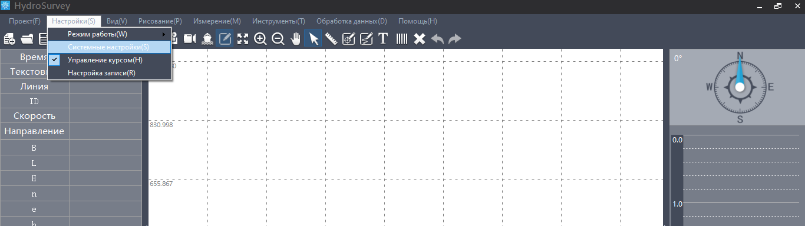Open the Помощь(H) menu
This screenshot has height=226, width=805.
pos(418,21)
